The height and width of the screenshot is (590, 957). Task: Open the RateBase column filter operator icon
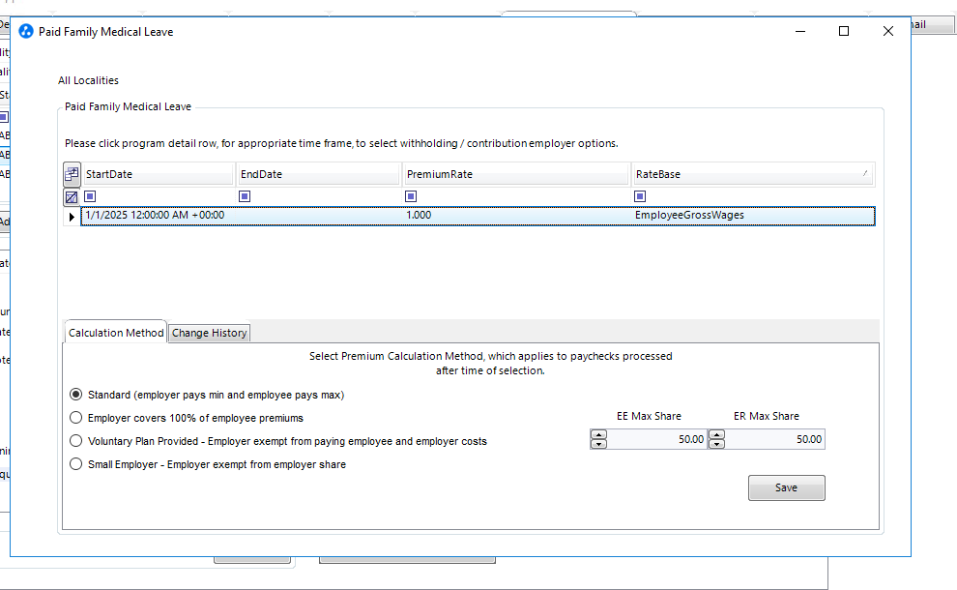639,196
